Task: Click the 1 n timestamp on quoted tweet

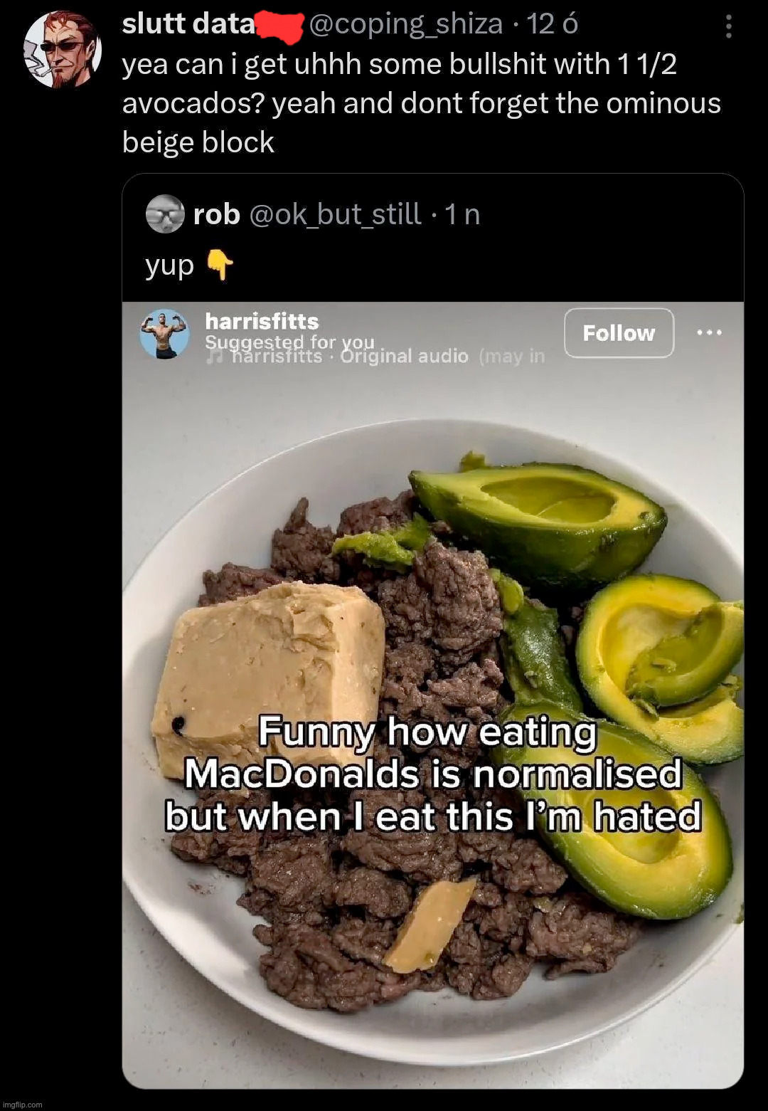Action: click(462, 214)
